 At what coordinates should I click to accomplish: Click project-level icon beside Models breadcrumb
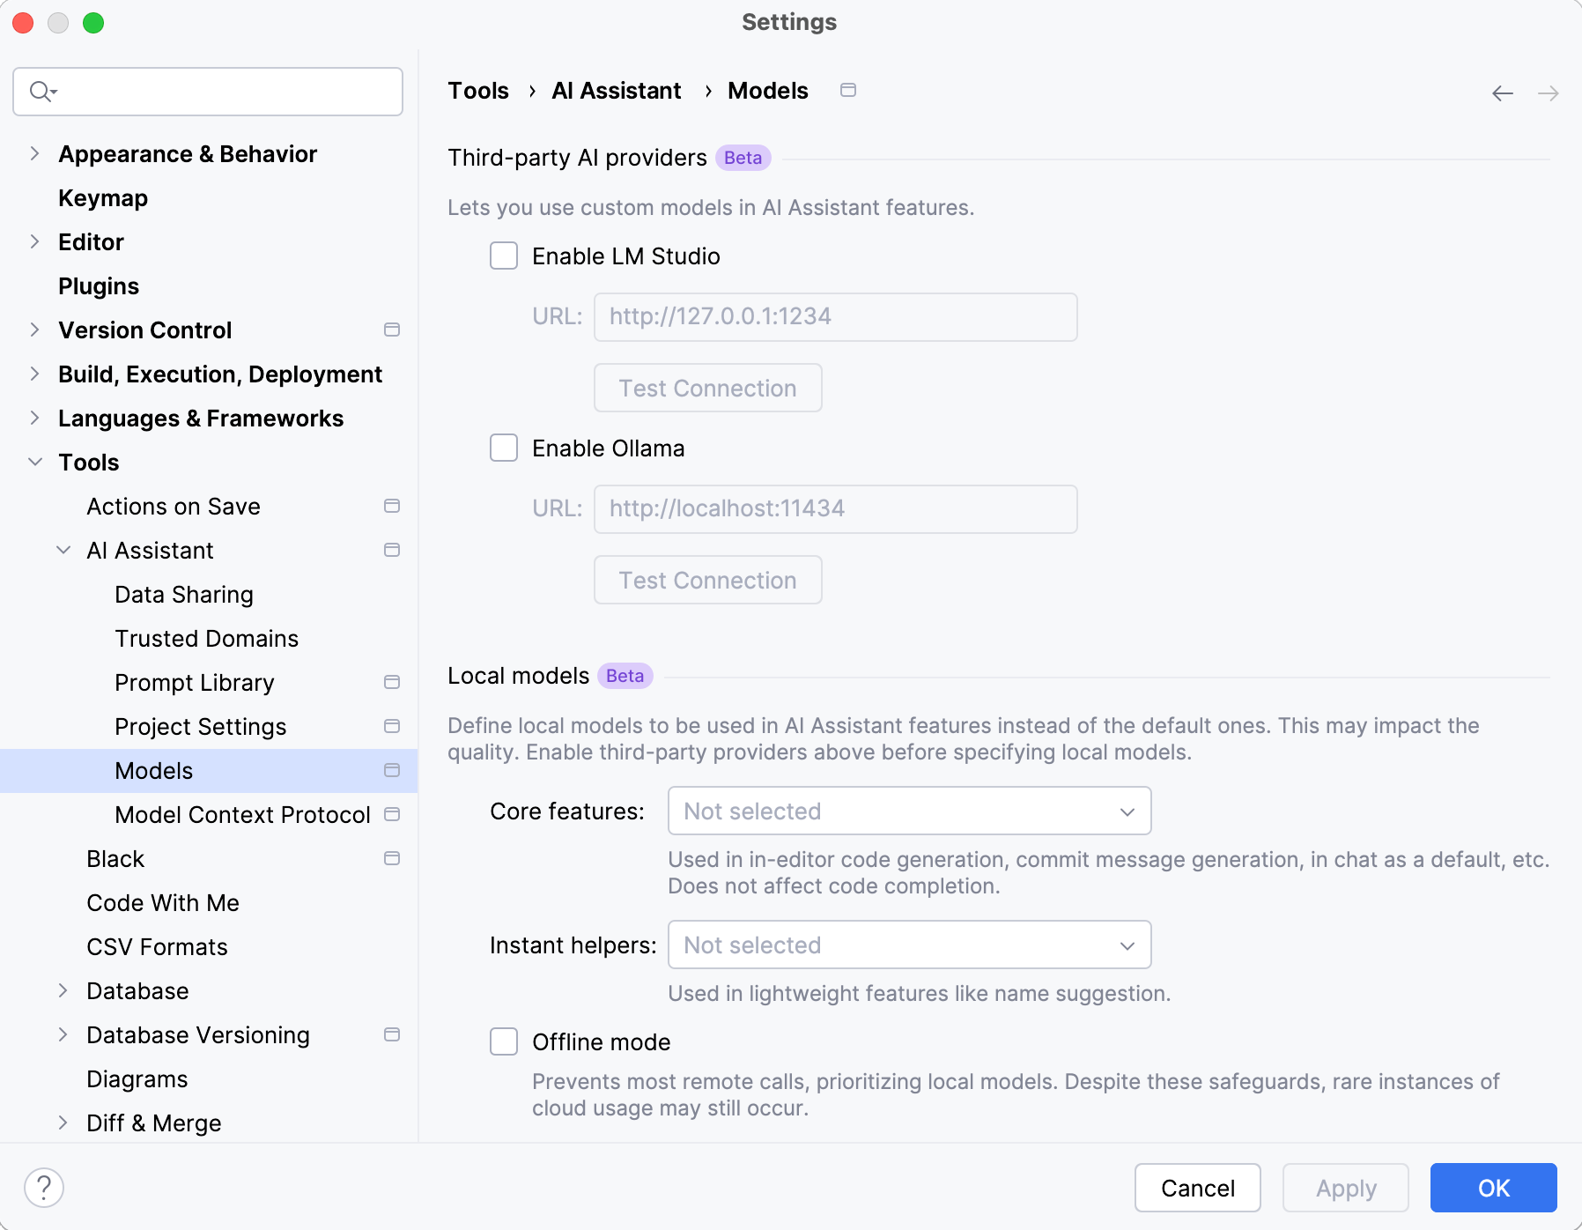(x=848, y=90)
